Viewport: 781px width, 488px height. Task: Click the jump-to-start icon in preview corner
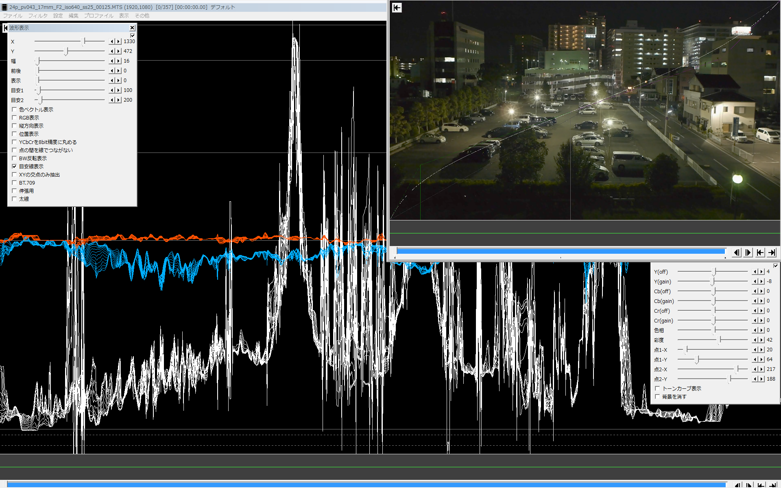397,8
